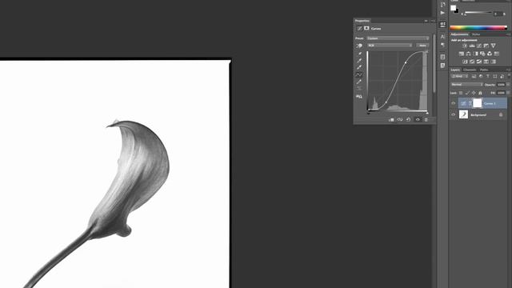Screen dimensions: 512x288
Task: Toggle lock layer position
Action: [474, 93]
